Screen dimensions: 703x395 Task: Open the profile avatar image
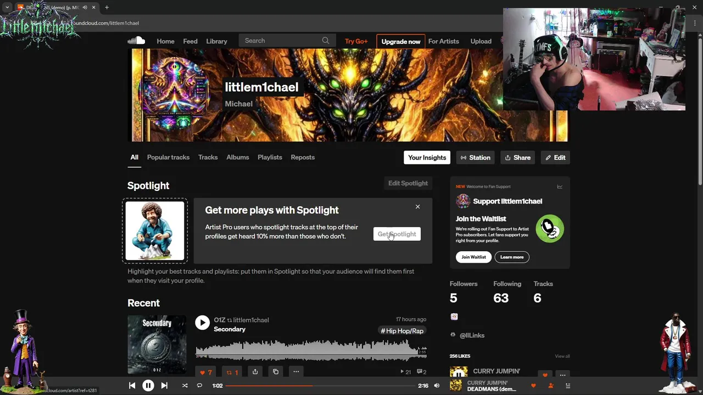pos(174,94)
